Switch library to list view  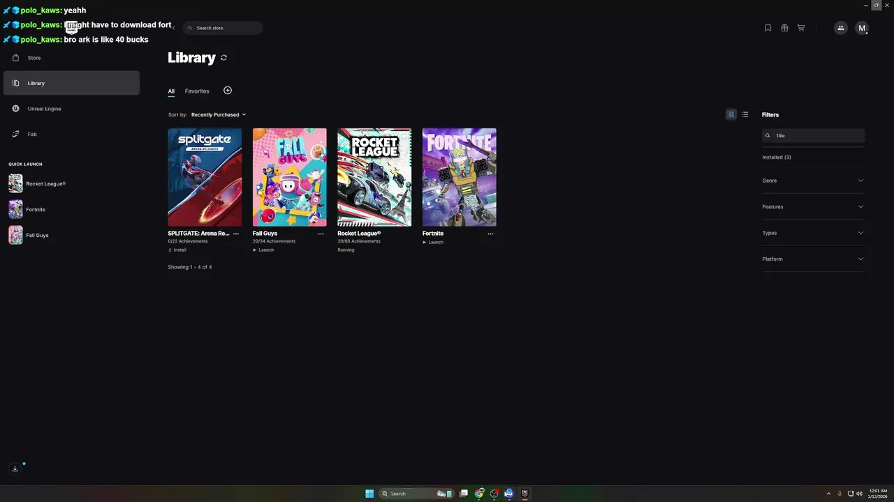745,114
